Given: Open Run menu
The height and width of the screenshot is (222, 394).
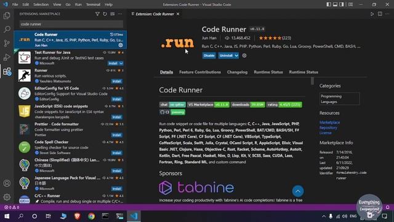Looking at the screenshot, I should pos(78,4).
